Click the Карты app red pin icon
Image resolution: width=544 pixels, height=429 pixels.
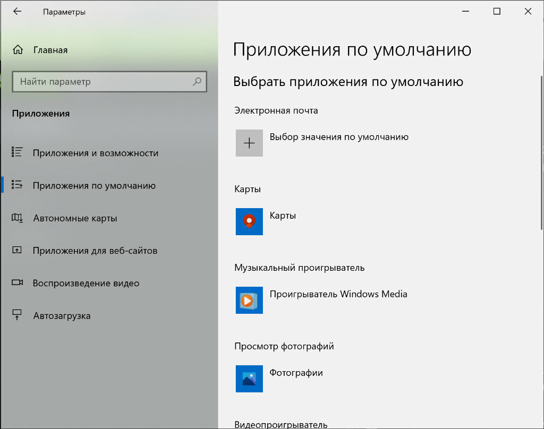[249, 221]
